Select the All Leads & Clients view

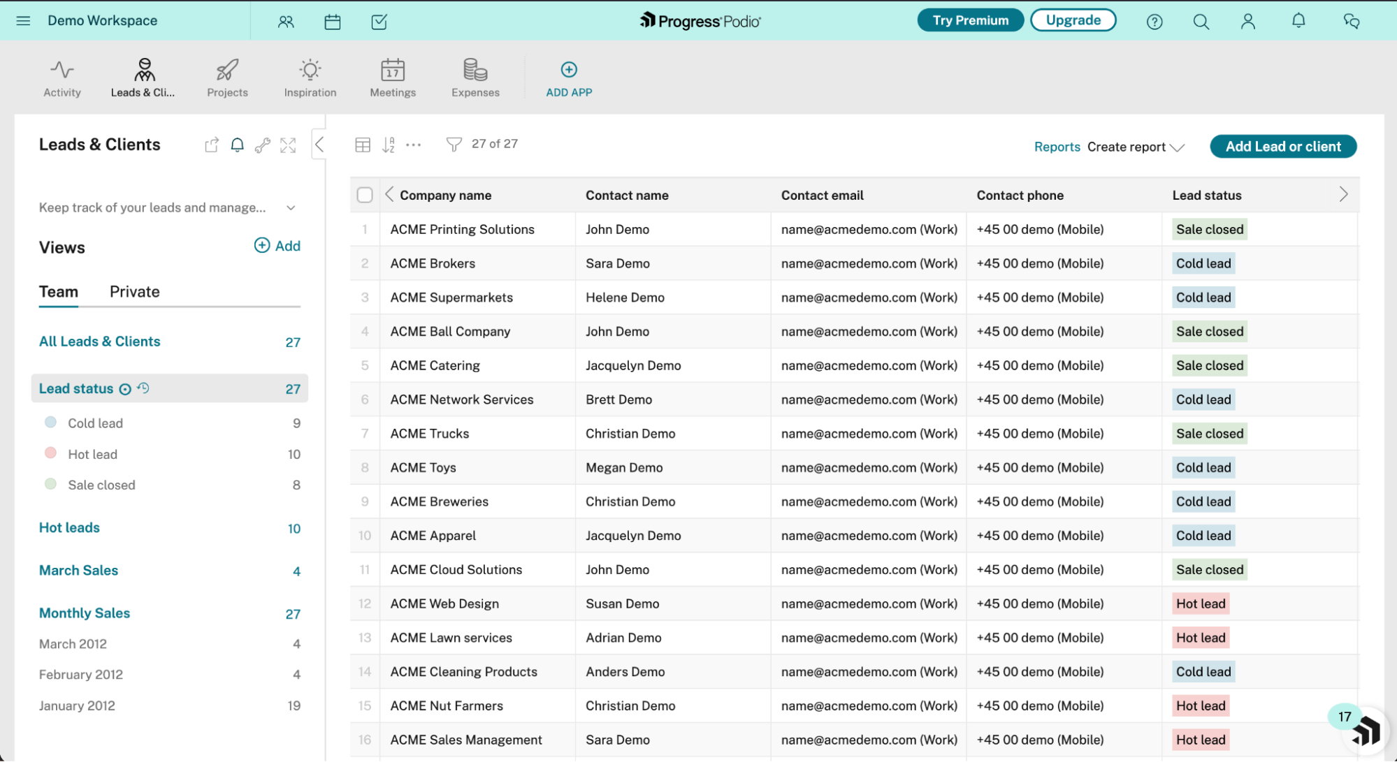pyautogui.click(x=100, y=342)
